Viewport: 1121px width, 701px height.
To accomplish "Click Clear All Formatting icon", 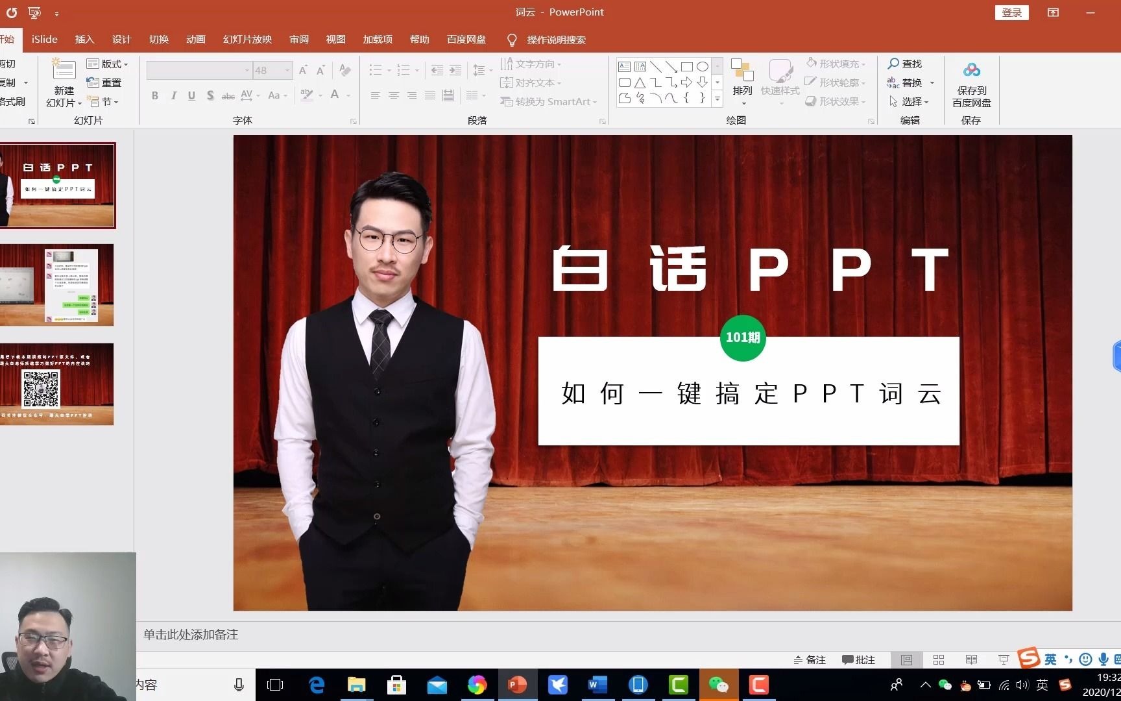I will (x=345, y=70).
